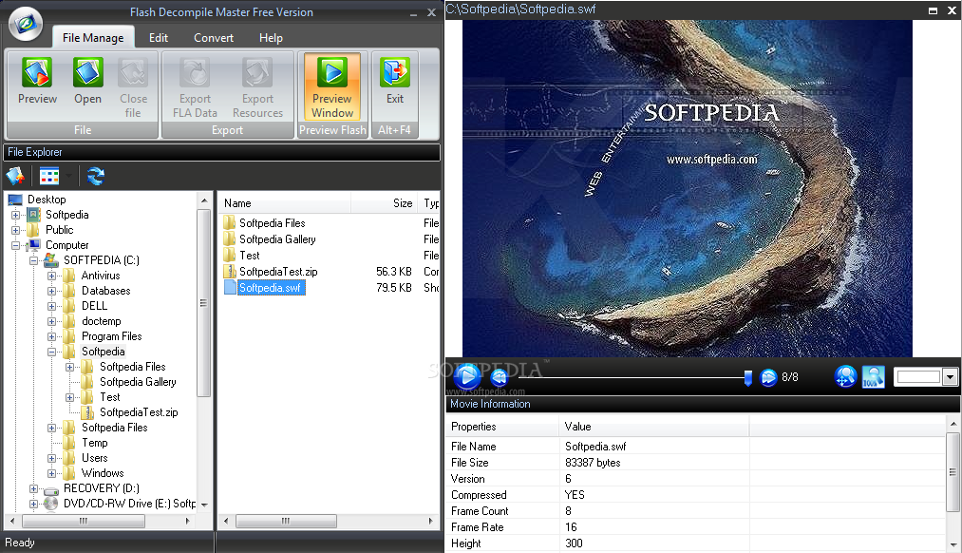Select doctemp folder in tree

(102, 321)
